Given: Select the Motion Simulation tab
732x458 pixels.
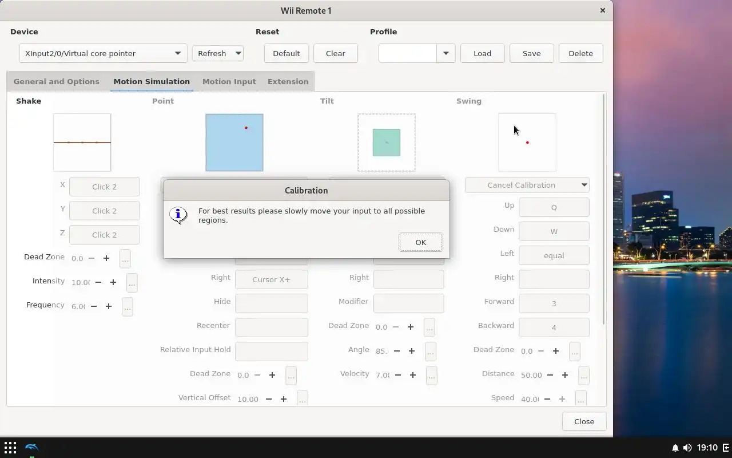Looking at the screenshot, I should point(152,81).
